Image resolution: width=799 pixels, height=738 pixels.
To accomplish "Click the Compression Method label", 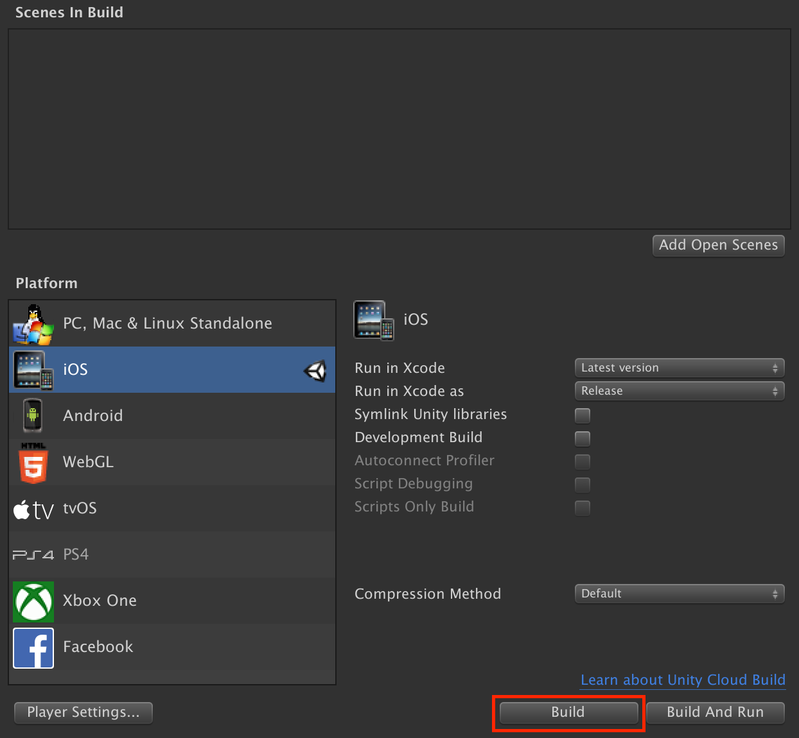I will point(428,594).
